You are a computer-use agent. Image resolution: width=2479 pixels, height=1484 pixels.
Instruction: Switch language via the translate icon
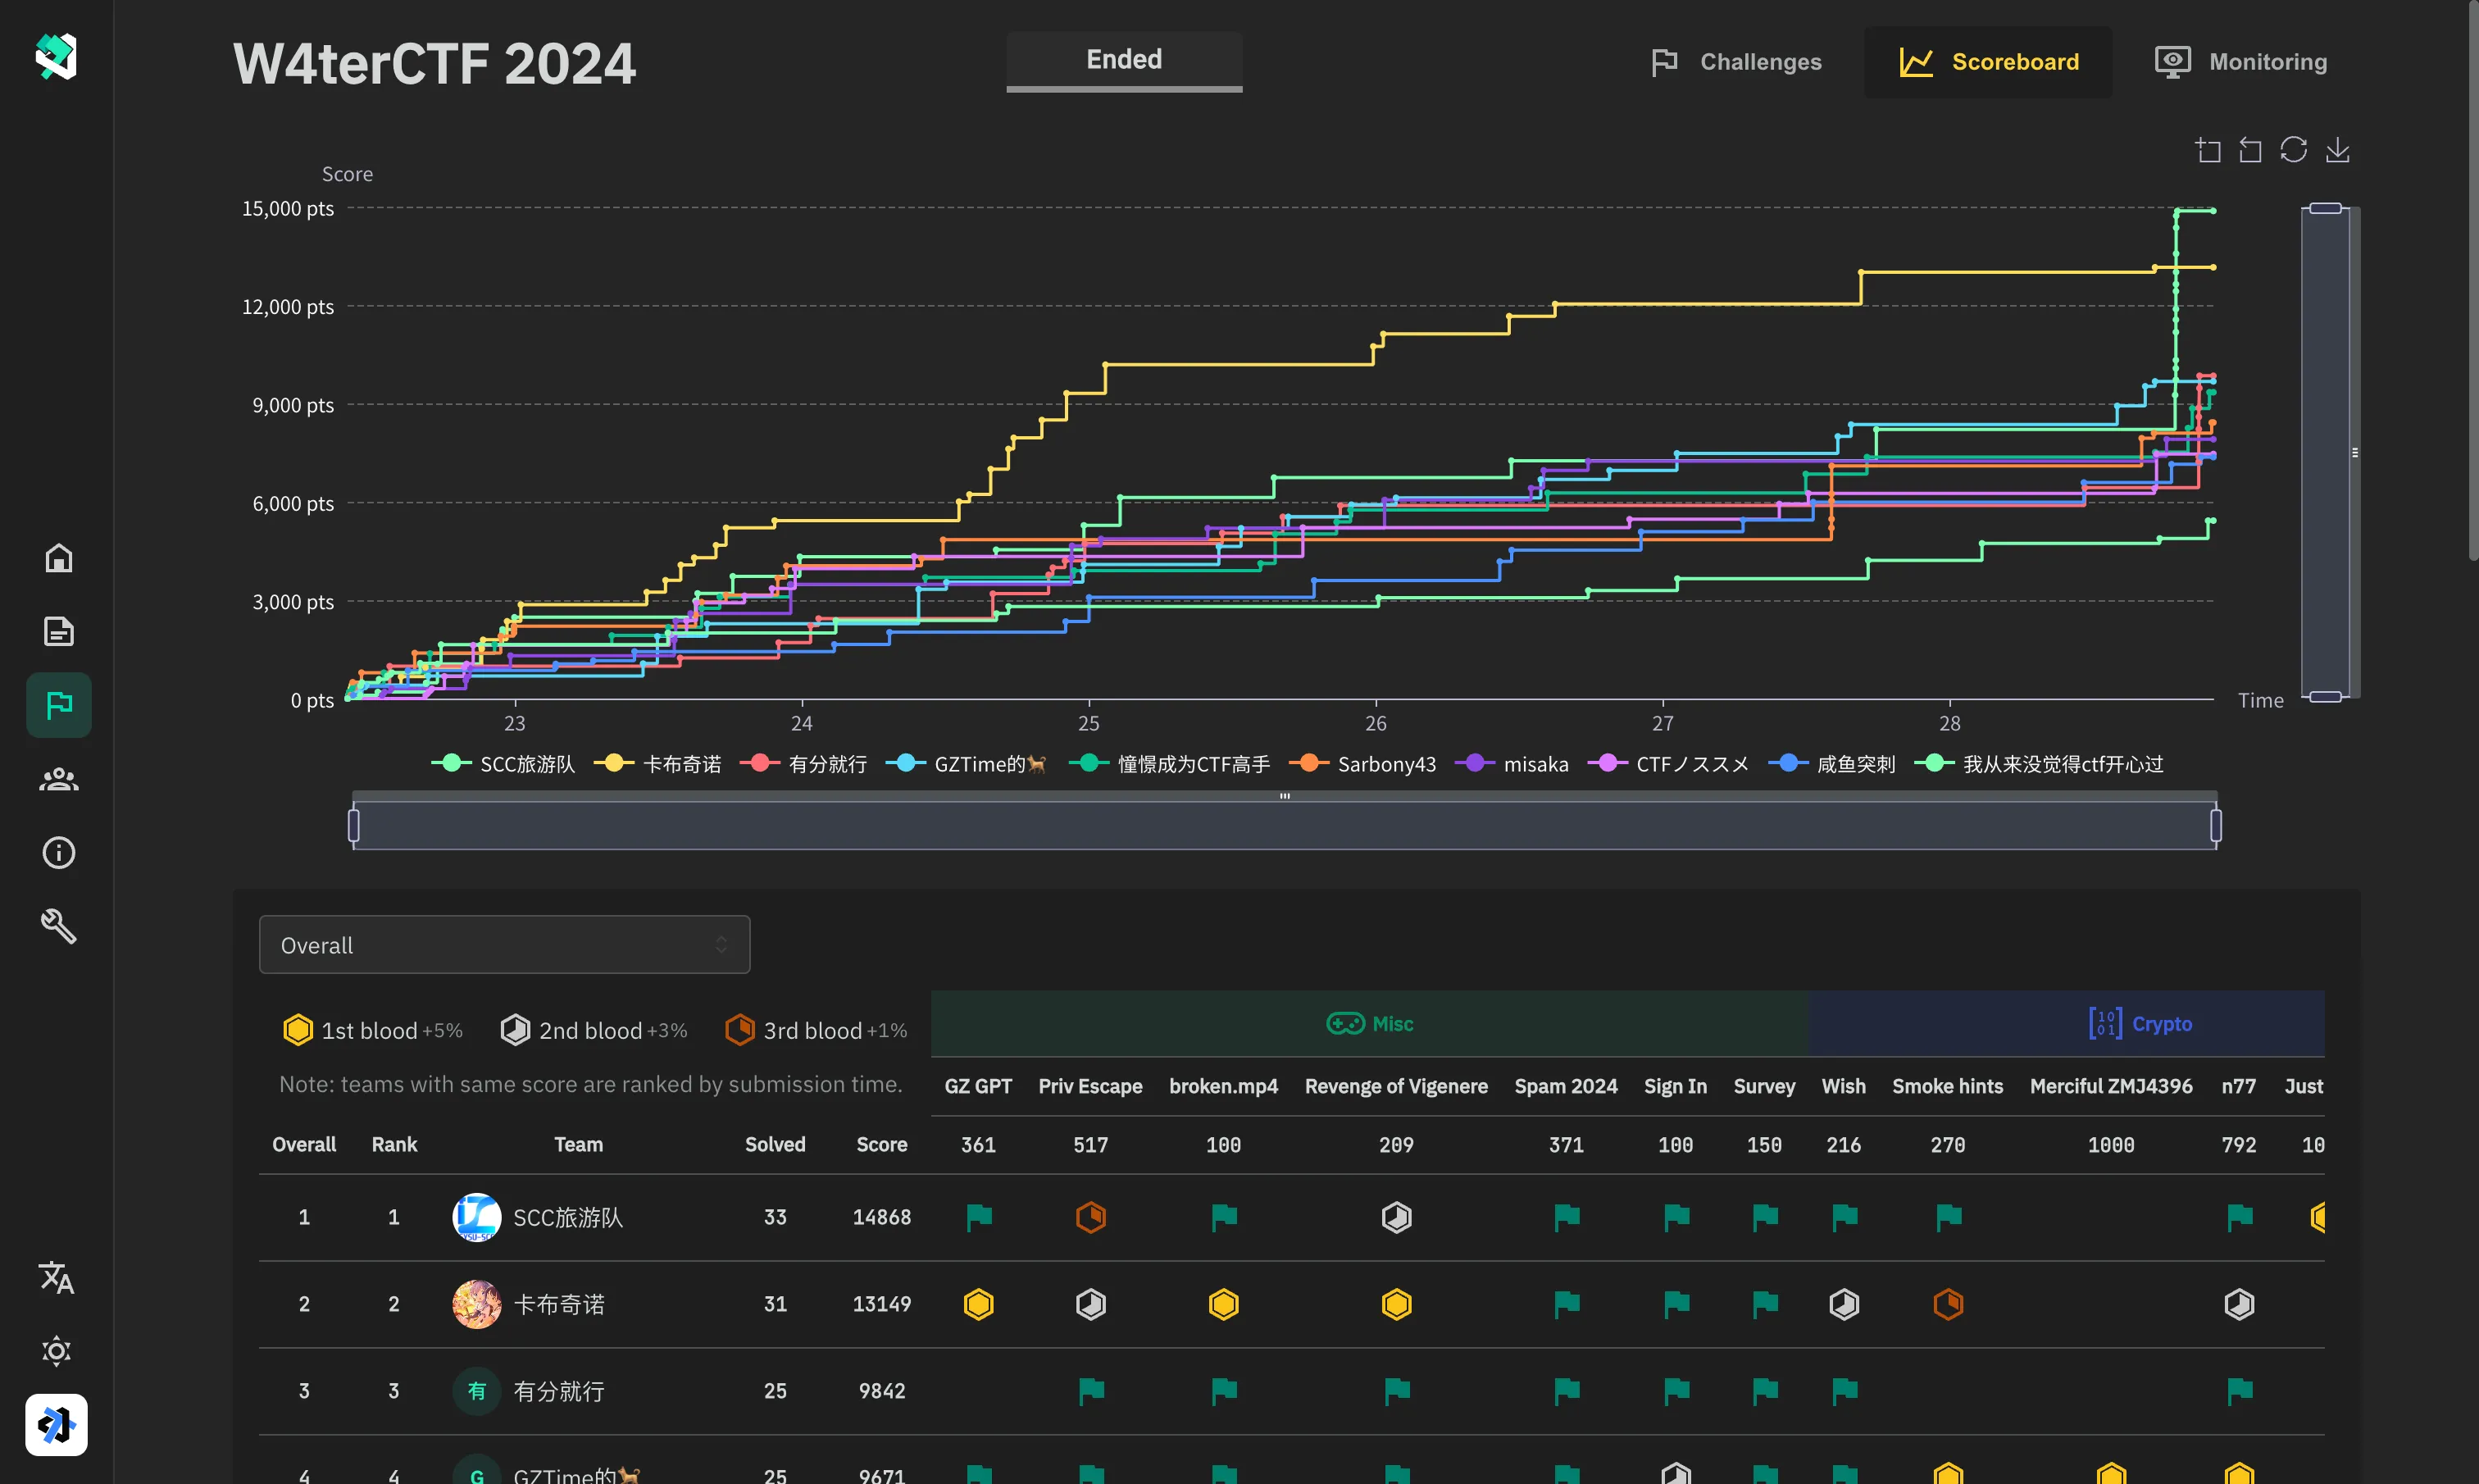coord(57,1277)
